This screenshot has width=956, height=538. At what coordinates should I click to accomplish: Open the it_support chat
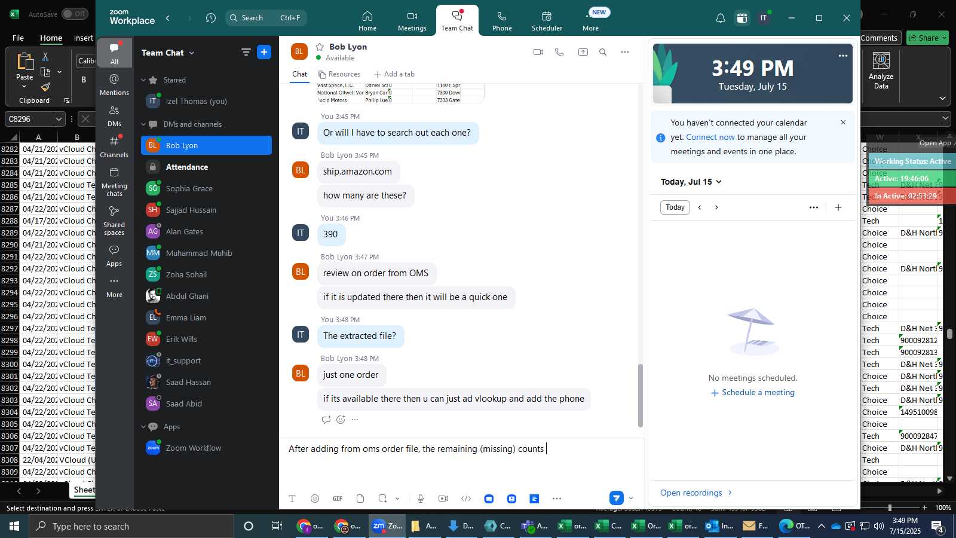click(206, 360)
